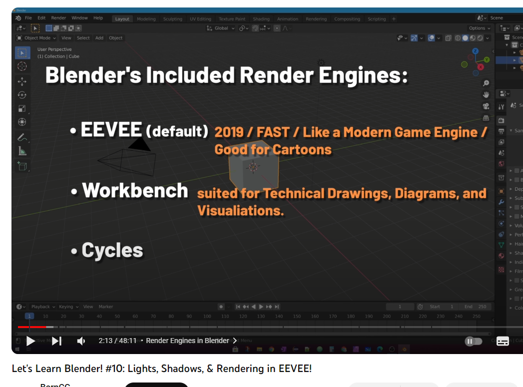The height and width of the screenshot is (387, 523).
Task: Open the Options dropdown
Action: pyautogui.click(x=480, y=28)
